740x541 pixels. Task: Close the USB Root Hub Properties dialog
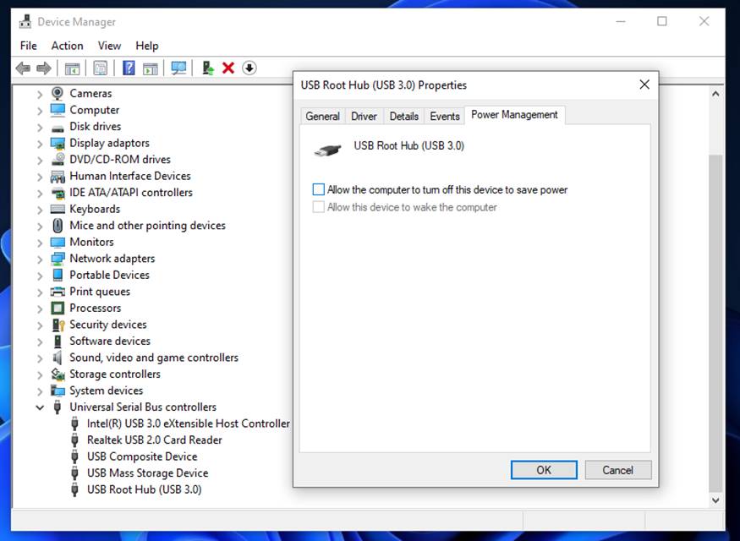pyautogui.click(x=644, y=85)
